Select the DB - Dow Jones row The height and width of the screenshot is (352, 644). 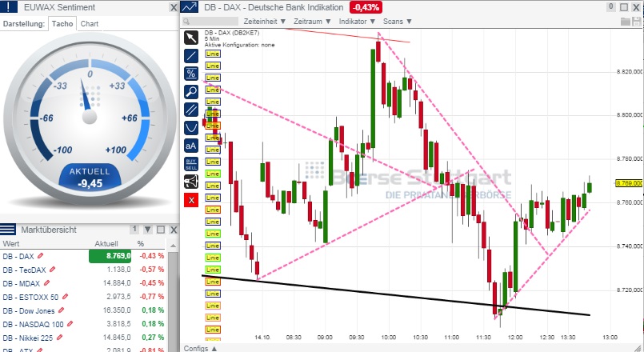tap(83, 310)
